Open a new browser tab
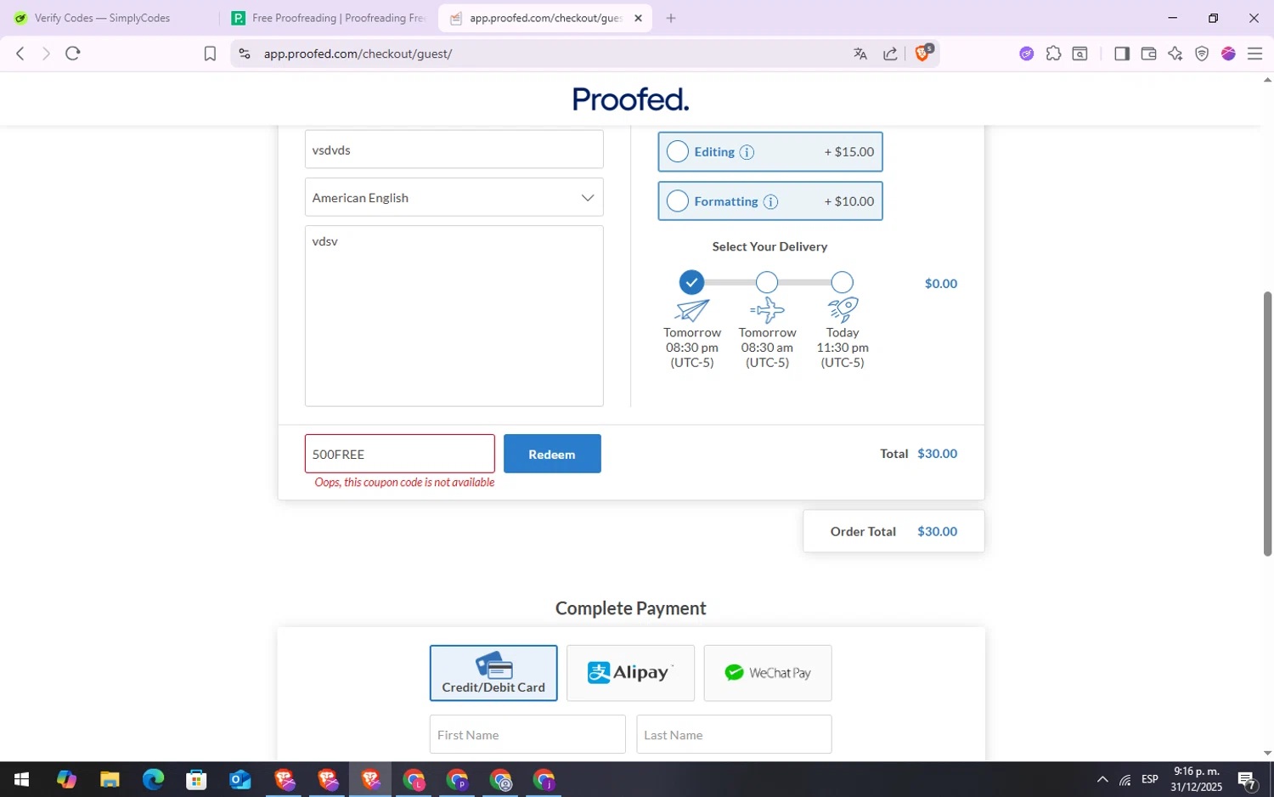This screenshot has height=797, width=1274. 671,18
